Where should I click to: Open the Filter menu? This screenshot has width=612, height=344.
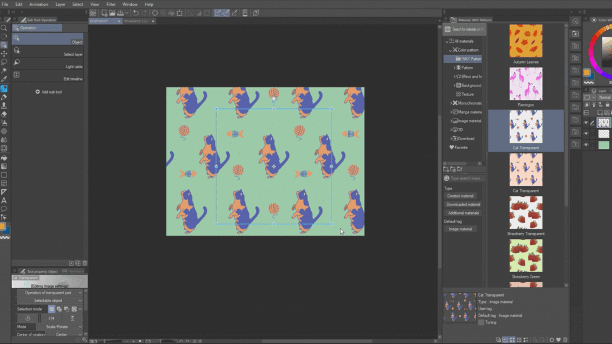[111, 4]
